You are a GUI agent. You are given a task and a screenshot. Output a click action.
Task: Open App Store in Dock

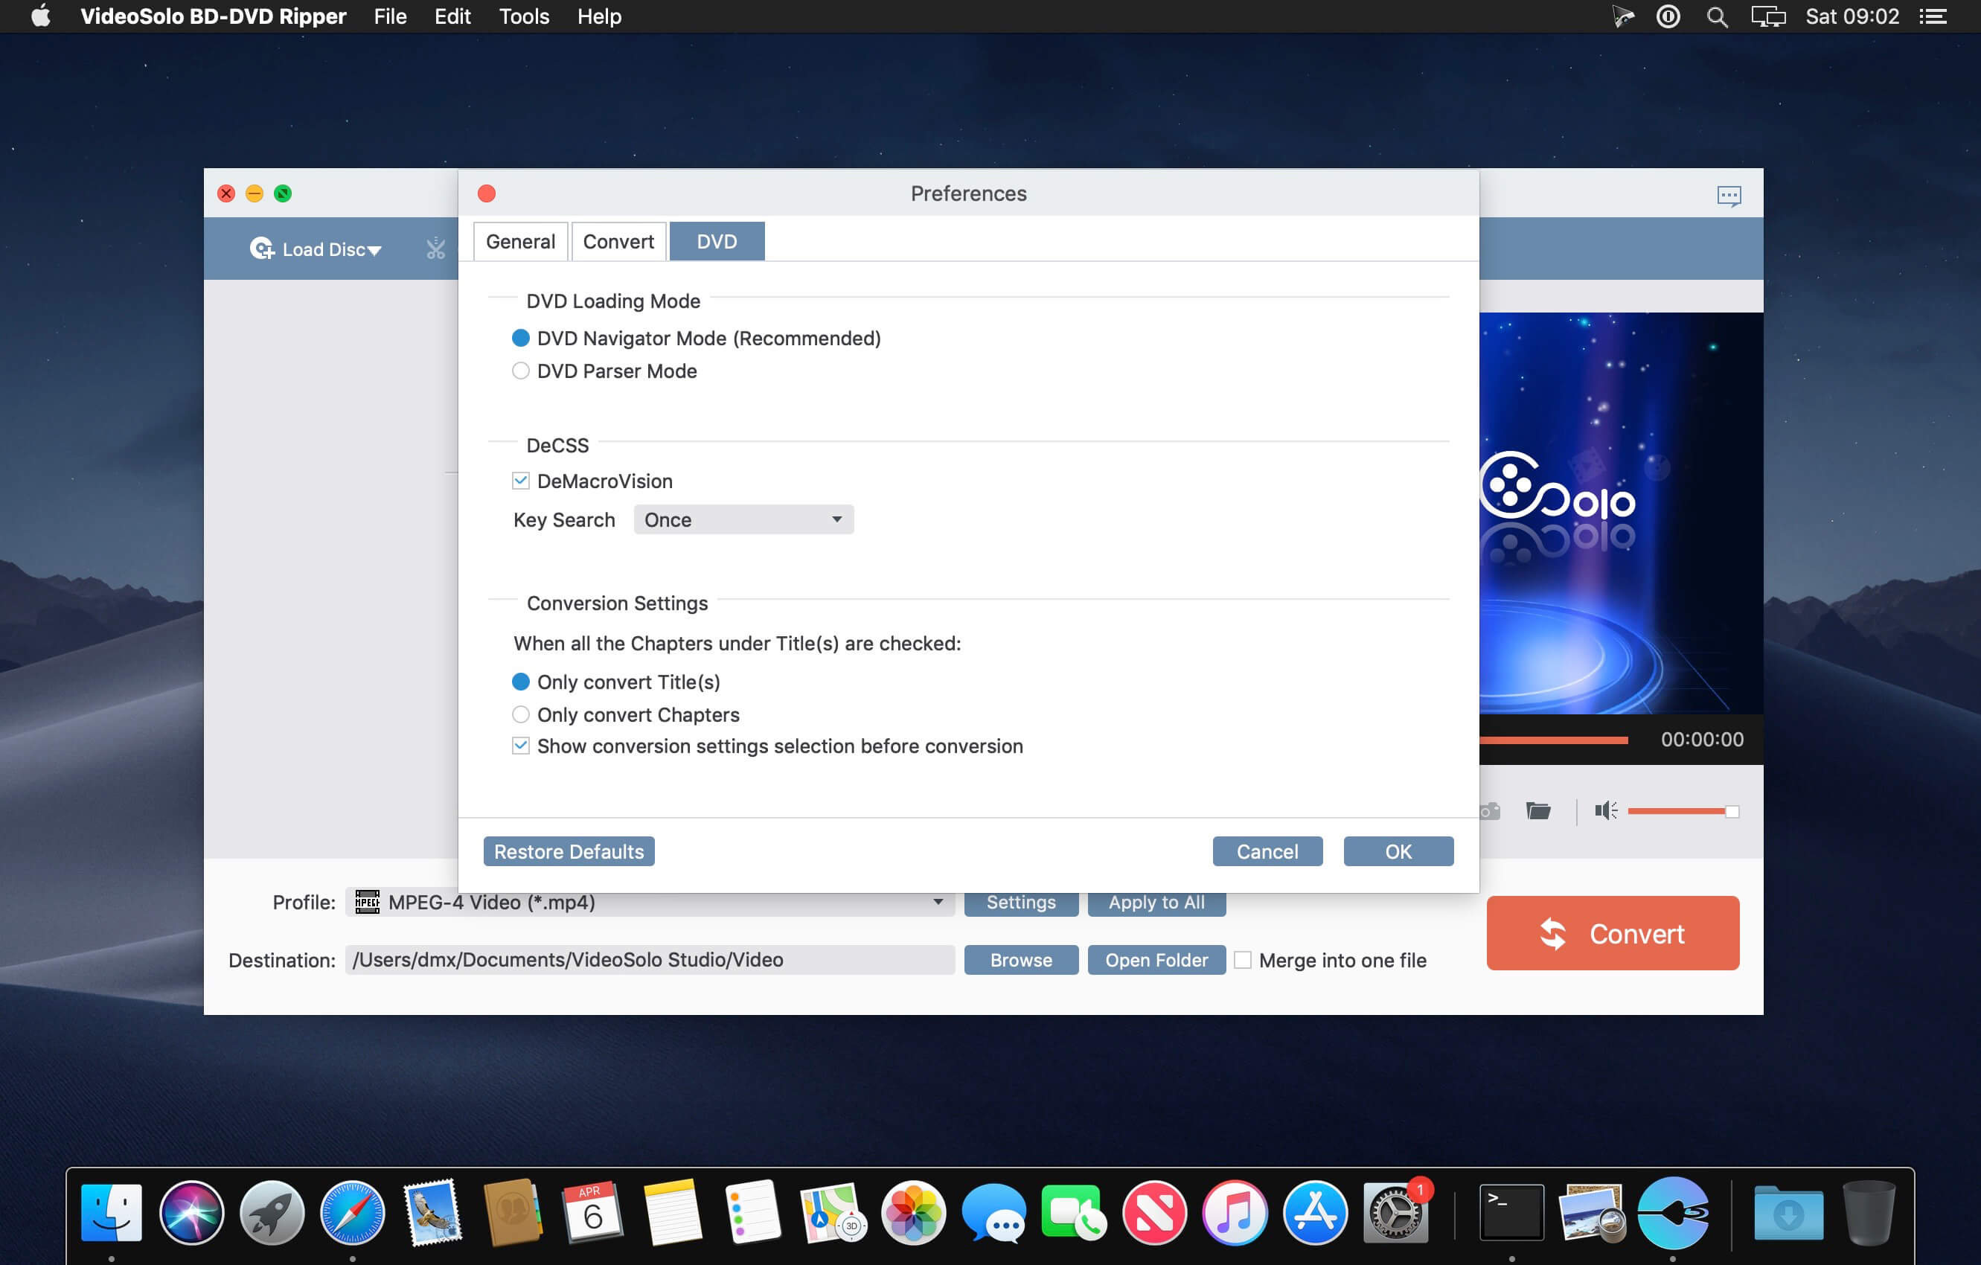pos(1315,1211)
